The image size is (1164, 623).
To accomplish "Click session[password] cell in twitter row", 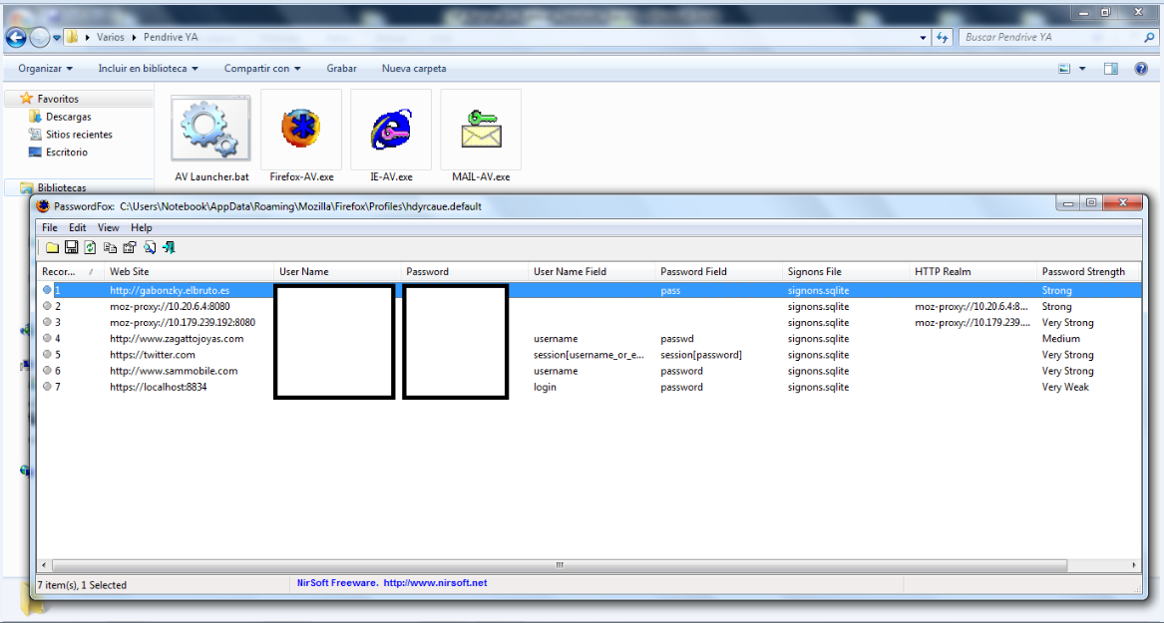I will 701,355.
